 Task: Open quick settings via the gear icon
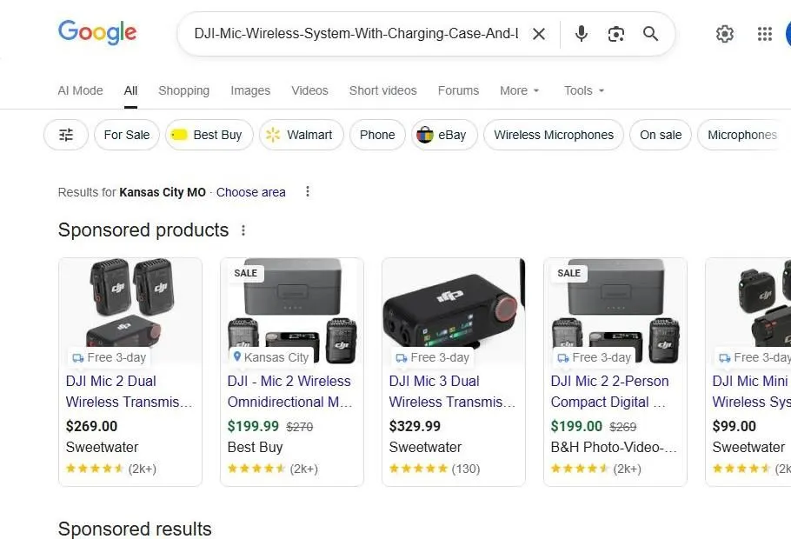pos(725,34)
